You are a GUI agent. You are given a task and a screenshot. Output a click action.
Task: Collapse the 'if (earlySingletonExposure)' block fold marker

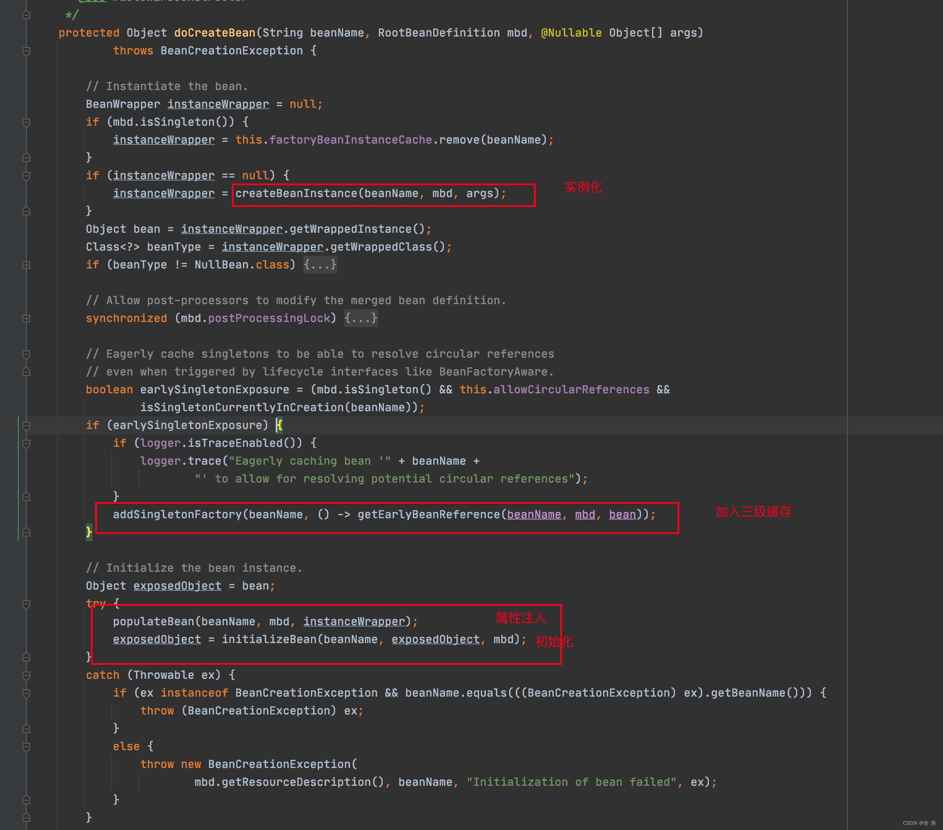[26, 425]
